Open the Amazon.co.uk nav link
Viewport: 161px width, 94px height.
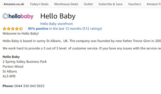14,4
